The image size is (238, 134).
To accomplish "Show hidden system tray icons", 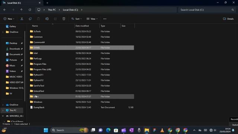I will [194, 130].
